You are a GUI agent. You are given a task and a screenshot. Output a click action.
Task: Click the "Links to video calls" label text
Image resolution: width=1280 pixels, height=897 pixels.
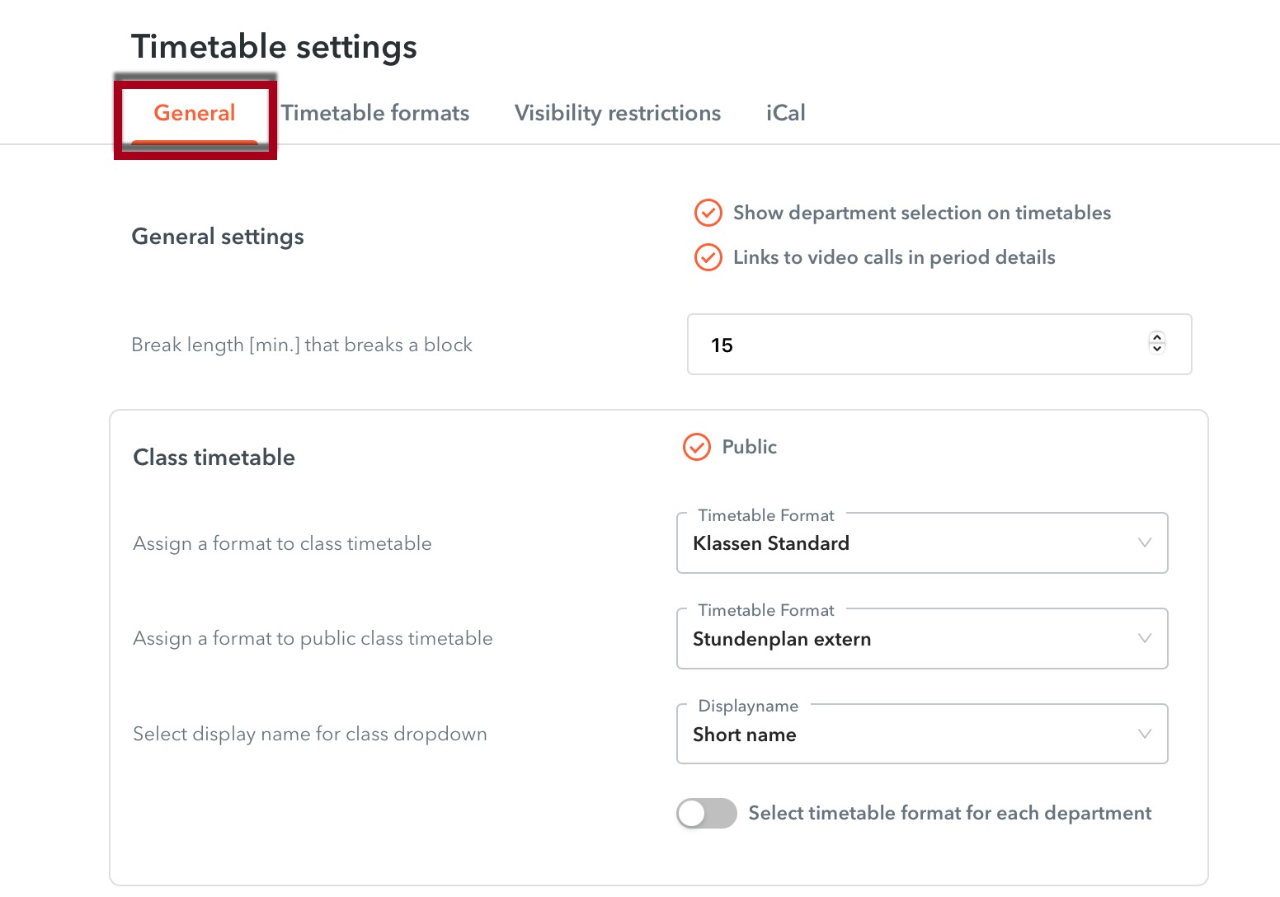point(894,257)
